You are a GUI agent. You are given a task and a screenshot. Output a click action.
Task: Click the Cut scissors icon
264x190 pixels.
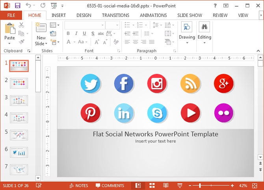click(x=21, y=25)
